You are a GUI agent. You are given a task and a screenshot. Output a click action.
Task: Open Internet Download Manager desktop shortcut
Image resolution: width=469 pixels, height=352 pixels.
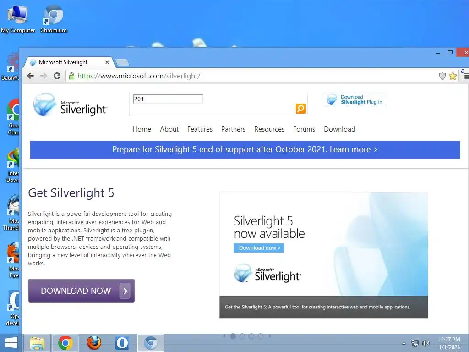pos(12,165)
